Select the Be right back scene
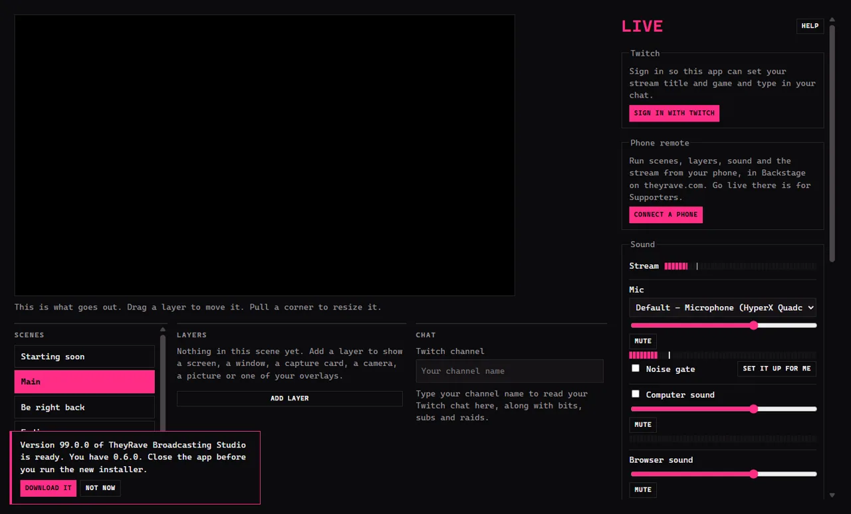851x514 pixels. tap(84, 407)
